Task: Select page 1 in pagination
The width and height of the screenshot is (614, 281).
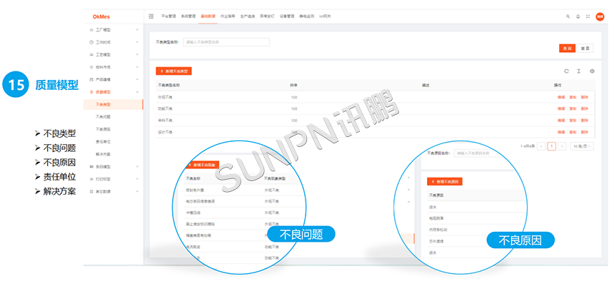Action: (552, 146)
